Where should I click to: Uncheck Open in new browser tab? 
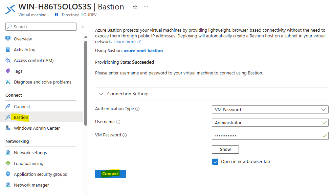click(215, 162)
